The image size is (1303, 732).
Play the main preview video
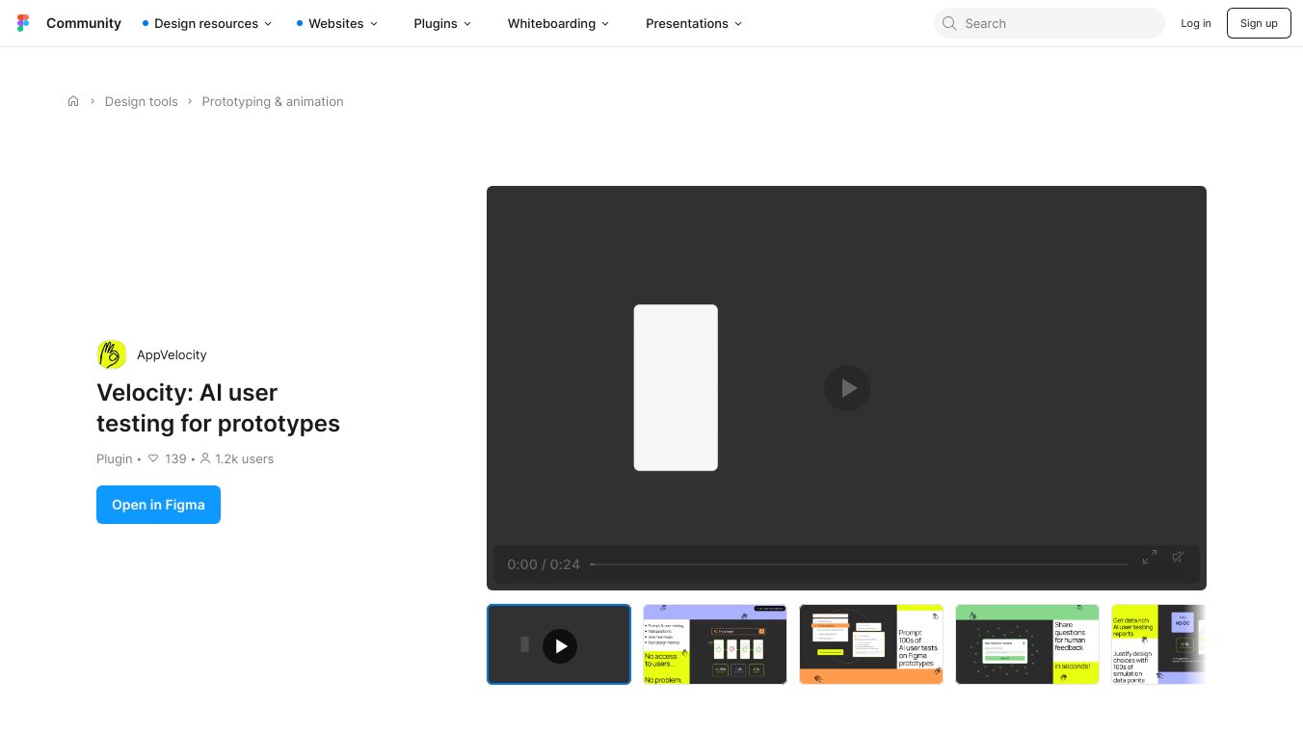coord(847,388)
